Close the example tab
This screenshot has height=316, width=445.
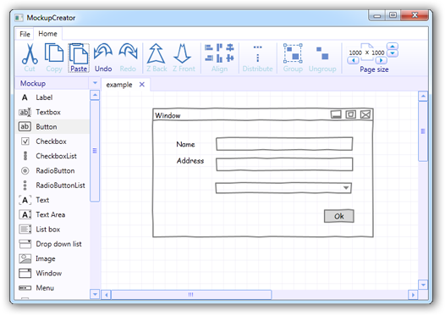[142, 85]
